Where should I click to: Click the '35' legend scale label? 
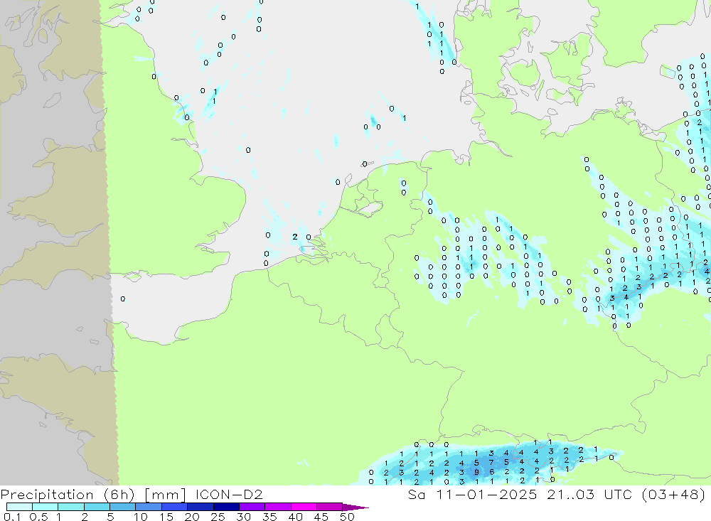click(x=269, y=517)
